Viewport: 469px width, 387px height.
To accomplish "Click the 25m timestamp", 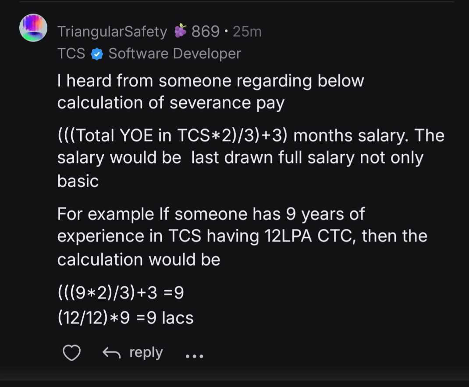I will point(247,32).
